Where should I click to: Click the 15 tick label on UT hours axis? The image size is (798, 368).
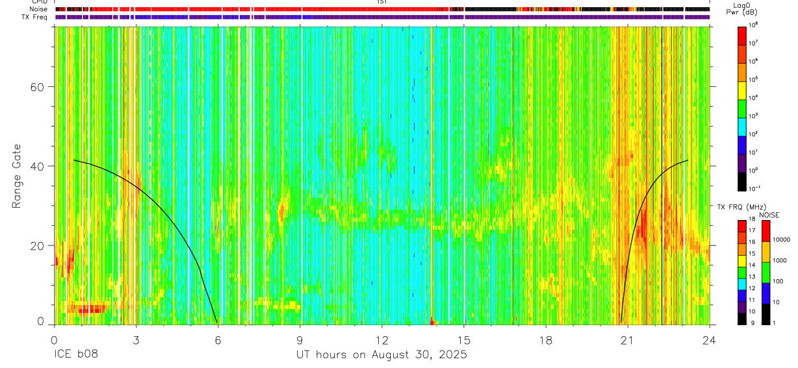pos(464,340)
